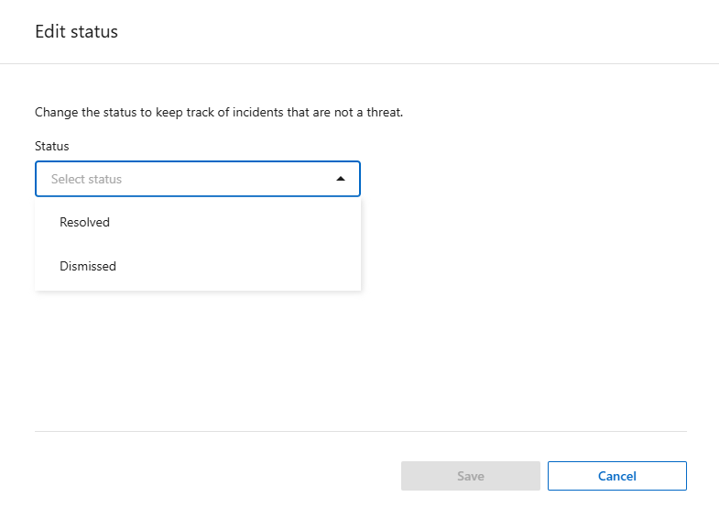The height and width of the screenshot is (519, 719).
Task: Mark the incident as Dismissed
Action: point(88,266)
